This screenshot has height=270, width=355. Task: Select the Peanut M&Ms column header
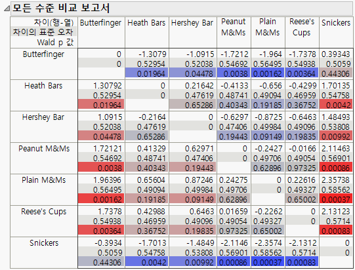coord(234,27)
